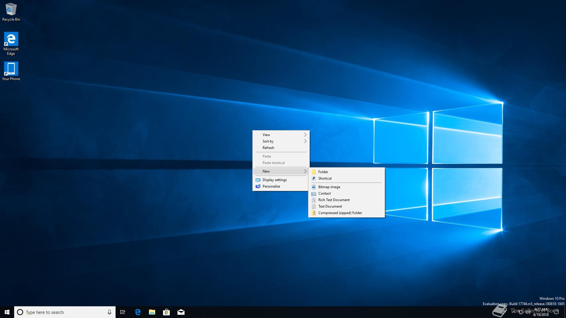566x318 pixels.
Task: Create a new Bitmap image
Action: click(x=346, y=187)
